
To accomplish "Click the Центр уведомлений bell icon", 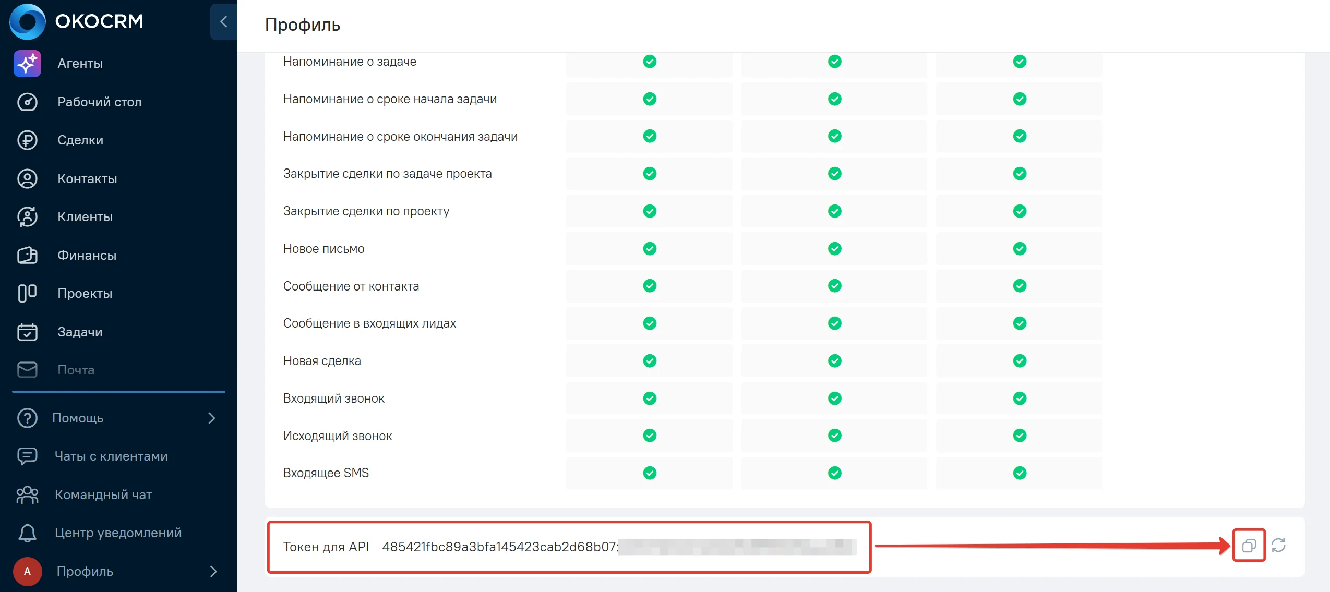I will [x=27, y=533].
